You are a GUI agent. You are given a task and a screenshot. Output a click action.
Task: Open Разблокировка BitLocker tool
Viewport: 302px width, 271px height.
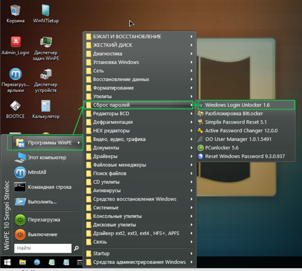pyautogui.click(x=245, y=113)
